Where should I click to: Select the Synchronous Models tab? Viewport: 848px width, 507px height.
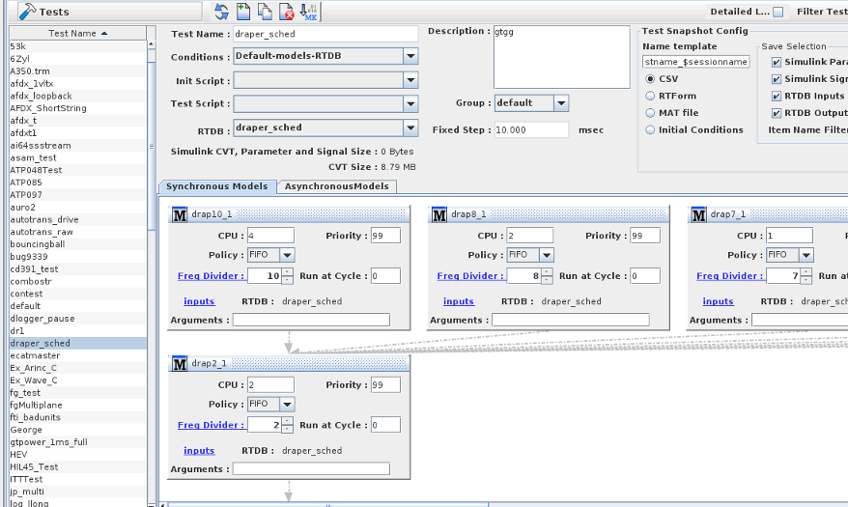point(217,186)
